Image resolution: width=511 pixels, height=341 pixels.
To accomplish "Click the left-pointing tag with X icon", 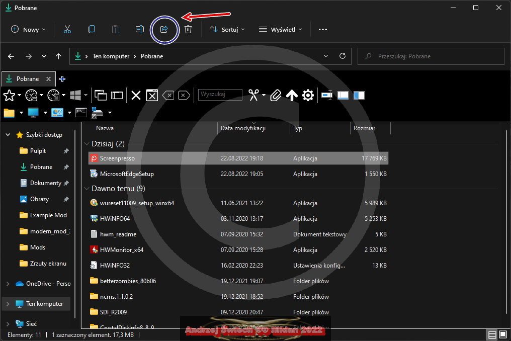I will coord(168,96).
